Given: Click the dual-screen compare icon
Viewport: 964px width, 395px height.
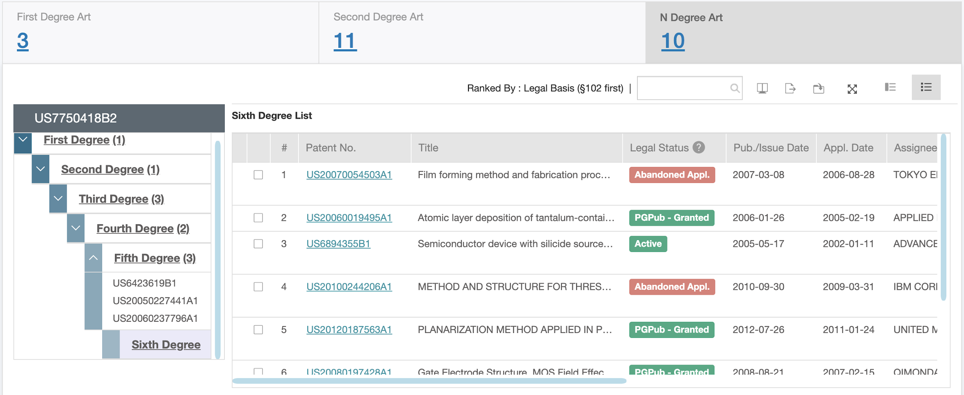Looking at the screenshot, I should pos(762,88).
